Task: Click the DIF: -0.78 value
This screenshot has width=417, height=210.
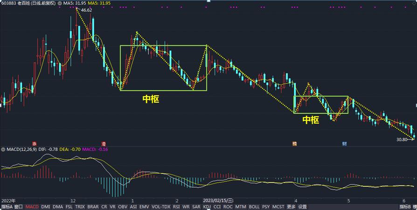Action: pyautogui.click(x=49, y=149)
